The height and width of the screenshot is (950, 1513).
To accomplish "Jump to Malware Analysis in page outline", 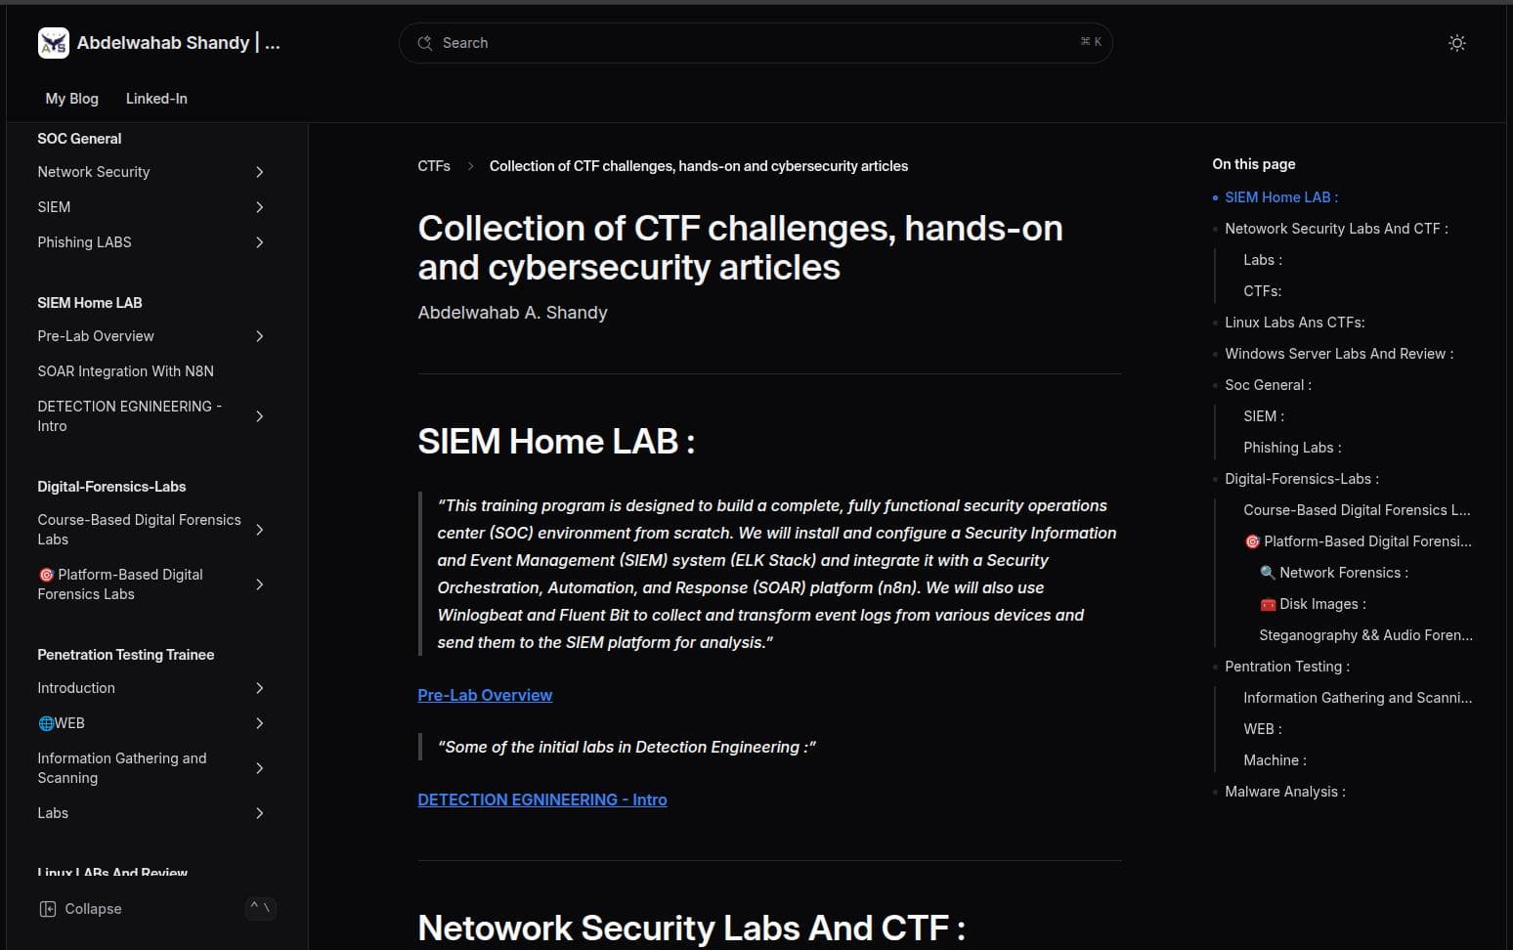I will click(1284, 792).
